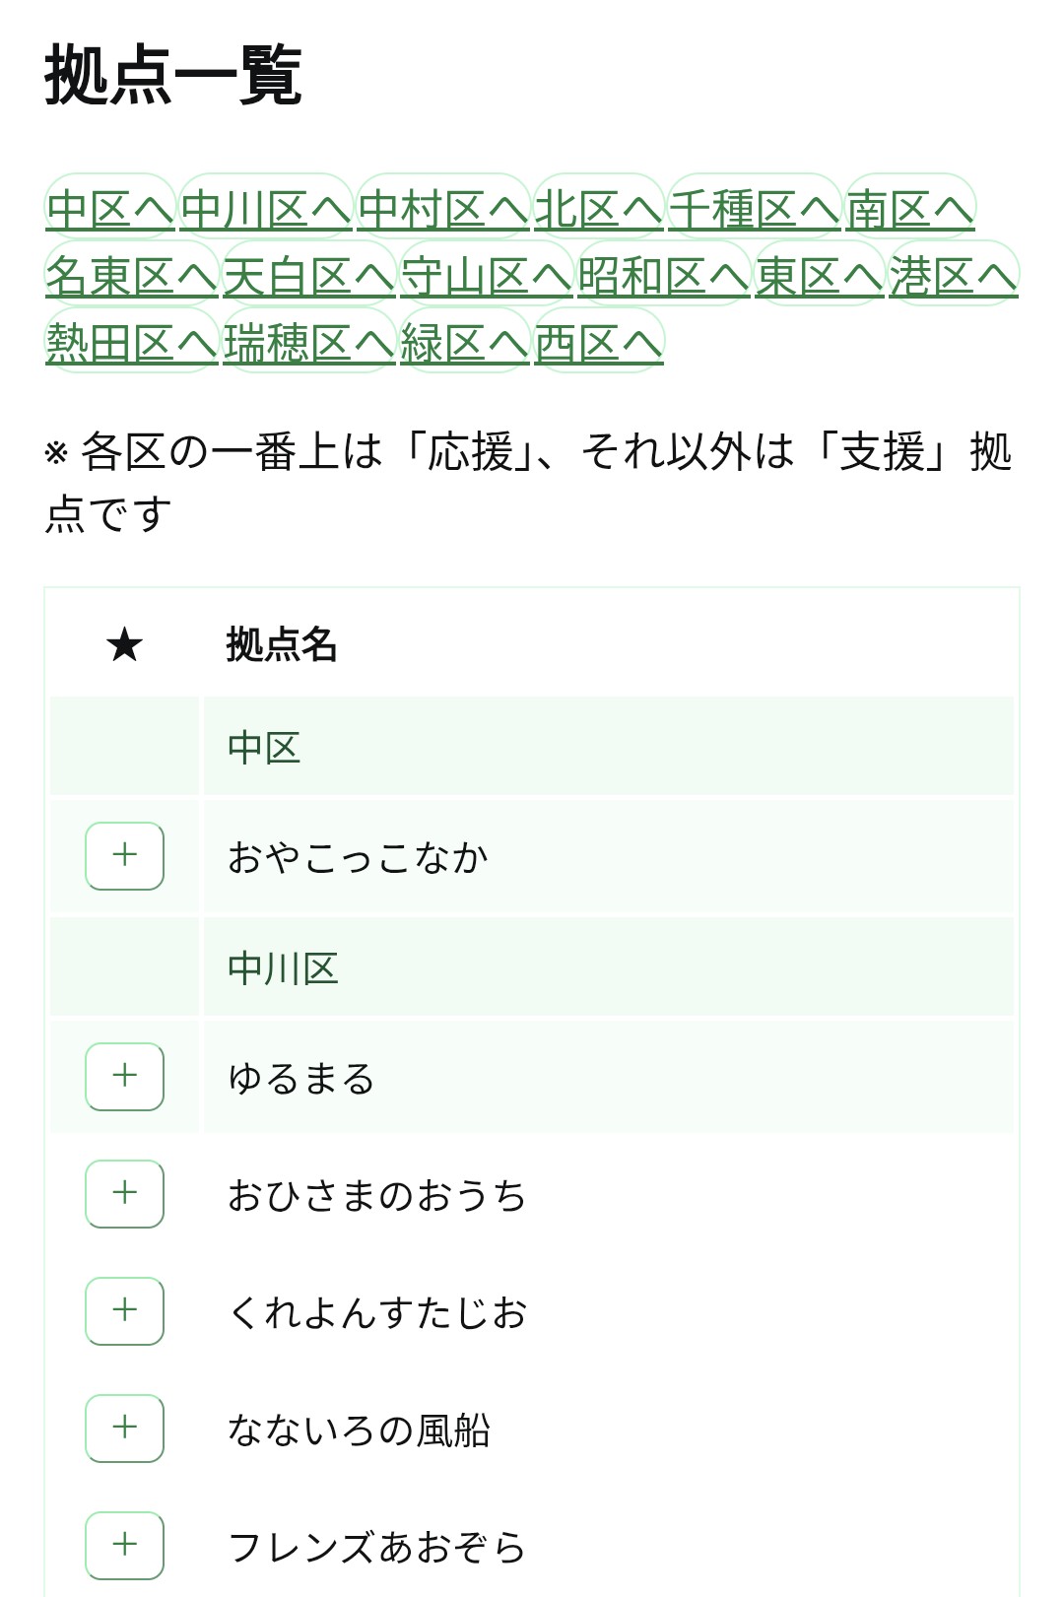This screenshot has height=1597, width=1064.
Task: Select the 千種区へ link
Action: (x=754, y=209)
